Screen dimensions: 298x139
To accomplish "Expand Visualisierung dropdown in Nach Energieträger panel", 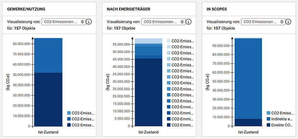I will tap(163, 22).
